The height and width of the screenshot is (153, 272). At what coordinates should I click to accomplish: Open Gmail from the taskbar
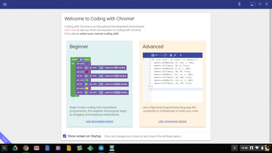[x=36, y=148]
